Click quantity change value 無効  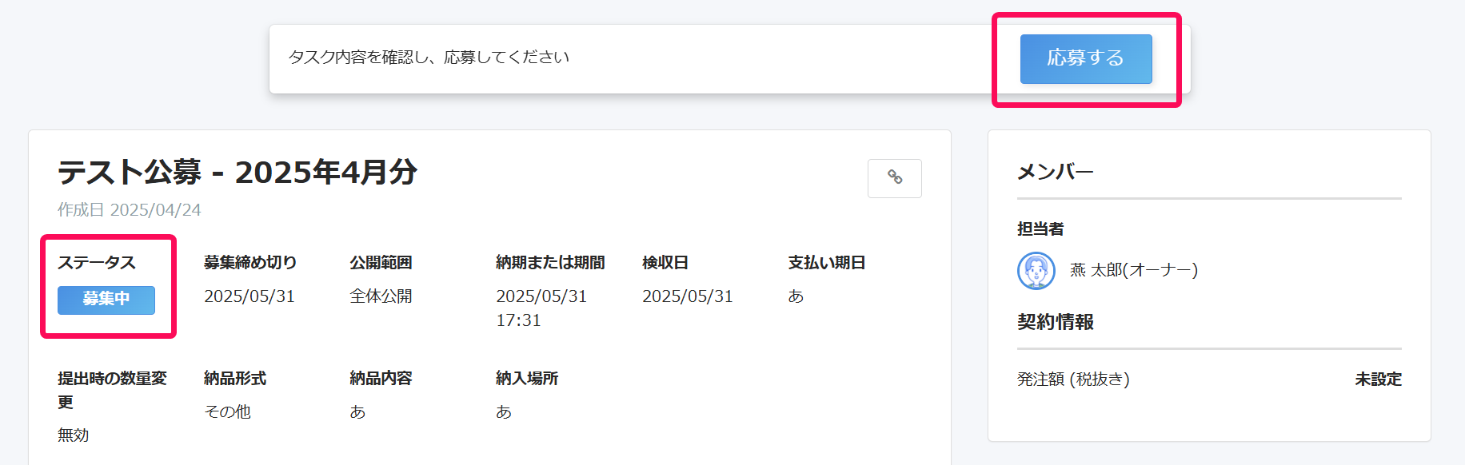74,435
